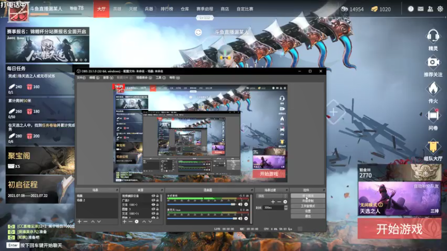Switch to the 排行榜 tab in game
The width and height of the screenshot is (447, 251).
click(167, 9)
